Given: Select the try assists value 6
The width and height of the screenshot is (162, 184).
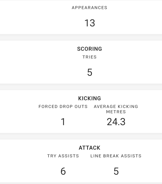Looking at the screenshot, I should click(63, 171).
